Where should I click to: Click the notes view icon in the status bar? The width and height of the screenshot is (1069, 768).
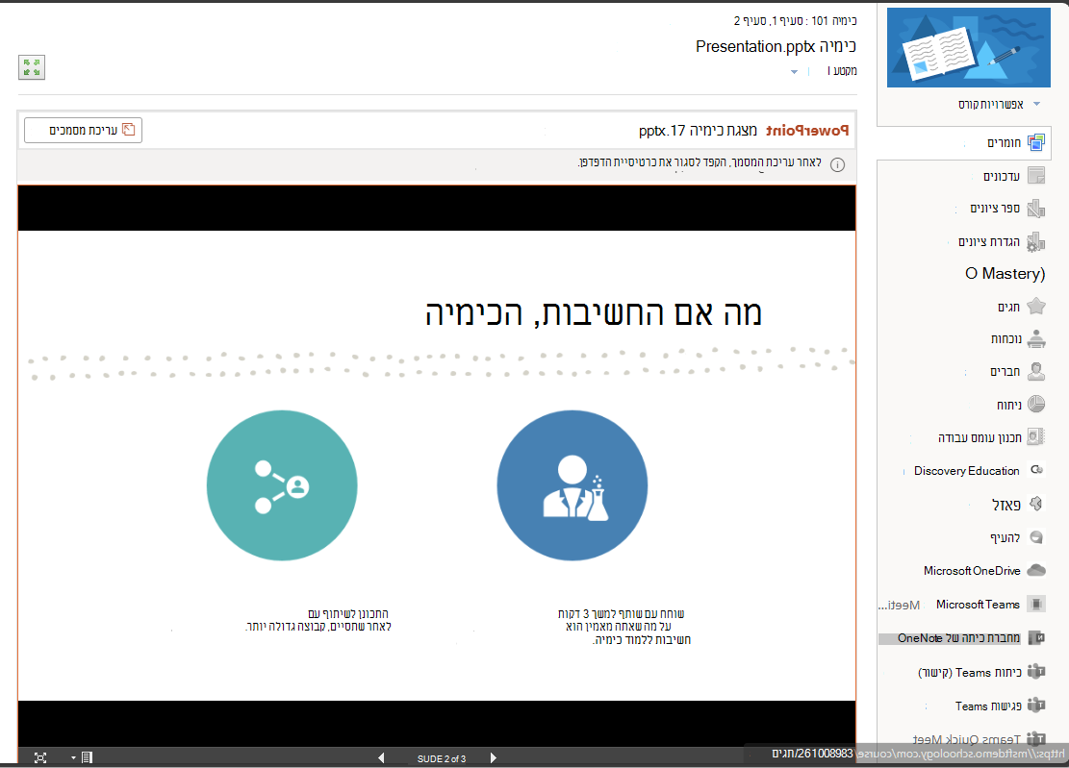tap(87, 757)
